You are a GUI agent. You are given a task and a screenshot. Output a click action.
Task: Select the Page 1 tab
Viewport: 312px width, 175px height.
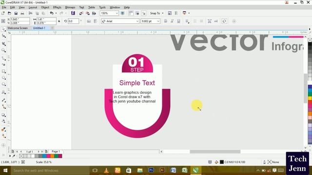(56, 151)
